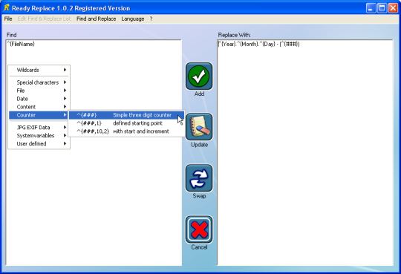Click the green checkmark Add icon
The width and height of the screenshot is (401, 274).
(199, 76)
